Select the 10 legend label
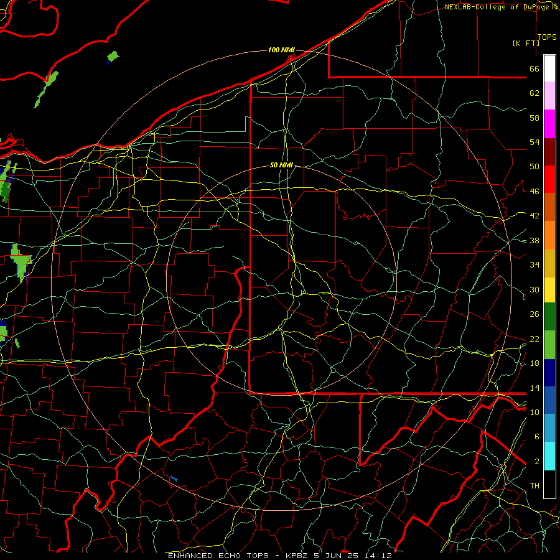This screenshot has height=560, width=560. pos(534,412)
